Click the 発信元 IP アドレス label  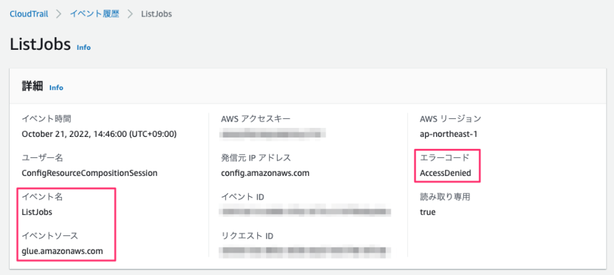click(256, 158)
